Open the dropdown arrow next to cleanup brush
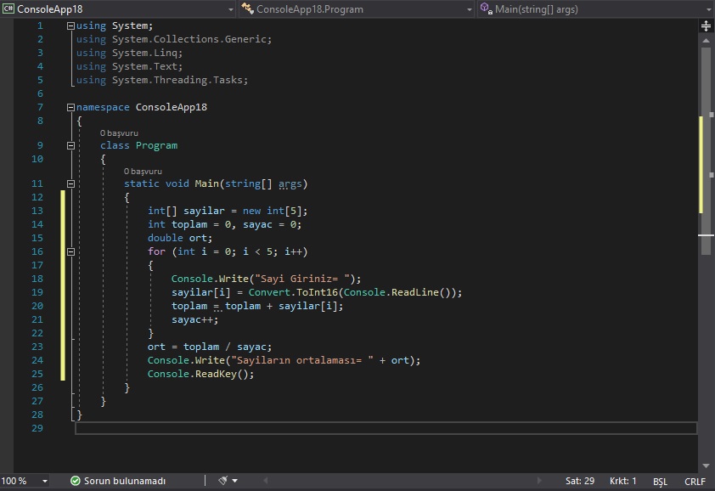Image resolution: width=715 pixels, height=491 pixels. 235,481
